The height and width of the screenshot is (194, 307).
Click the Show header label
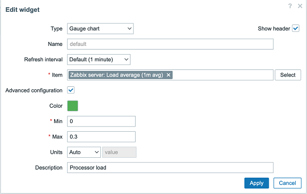[274, 29]
